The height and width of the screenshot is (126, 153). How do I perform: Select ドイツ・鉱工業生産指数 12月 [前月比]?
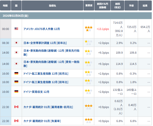46,74
